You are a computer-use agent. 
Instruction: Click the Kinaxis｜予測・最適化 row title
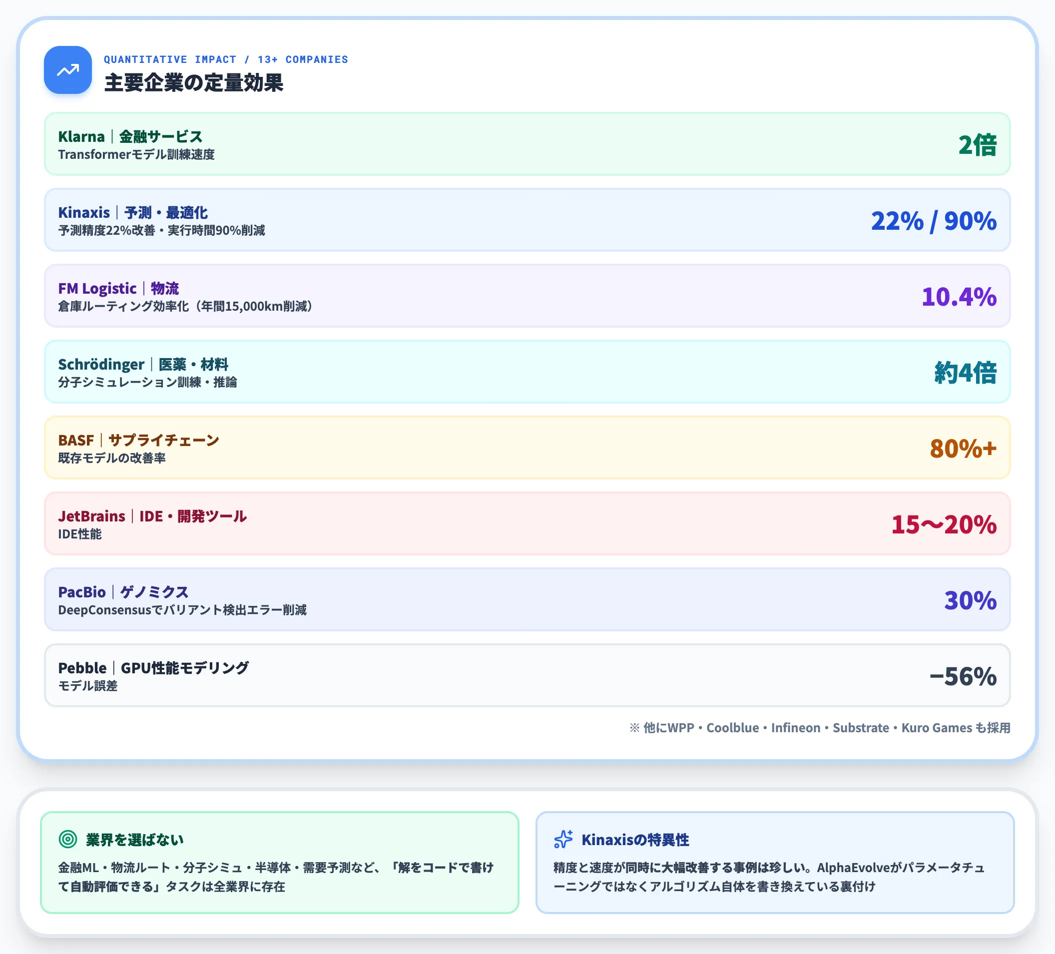pyautogui.click(x=133, y=212)
